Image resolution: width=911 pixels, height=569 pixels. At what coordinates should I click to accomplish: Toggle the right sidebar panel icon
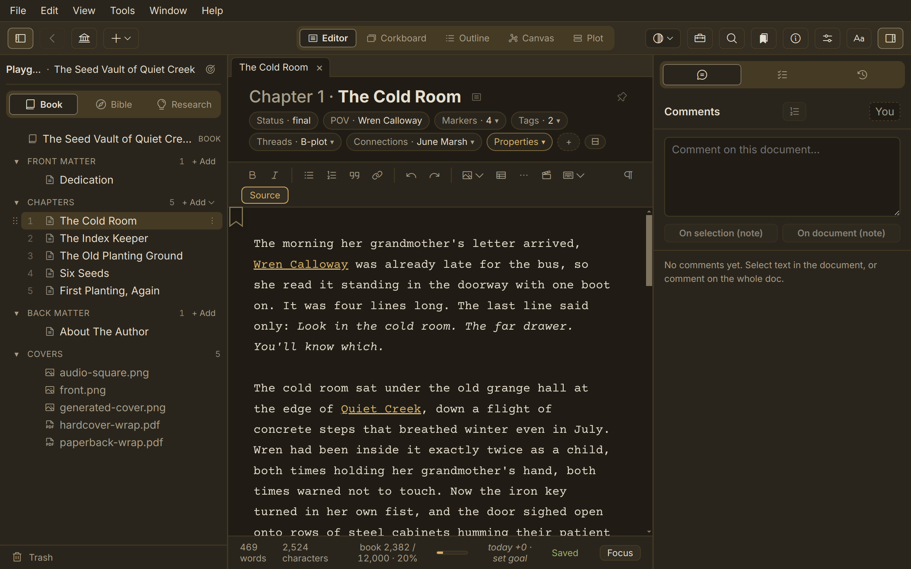(x=891, y=38)
